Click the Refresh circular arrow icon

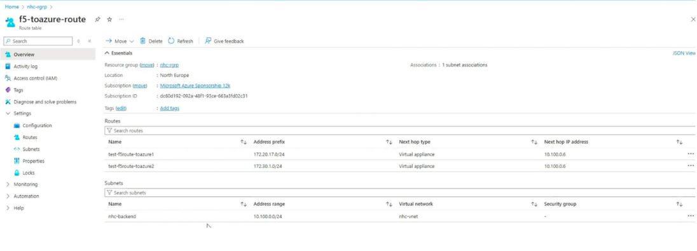click(171, 41)
